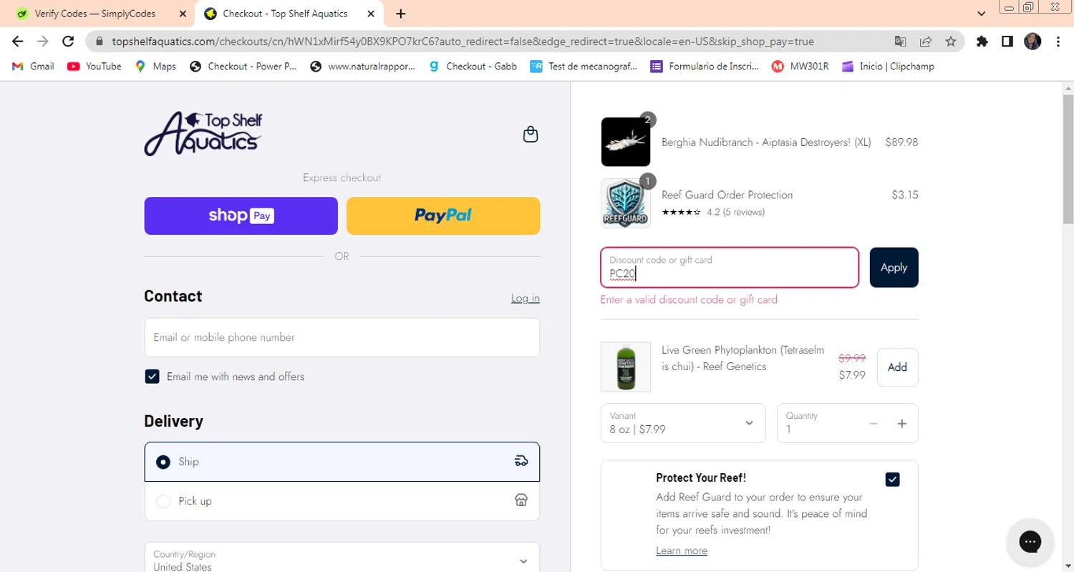The height and width of the screenshot is (572, 1074).
Task: Add Live Green Phytoplankton to order
Action: [x=897, y=367]
